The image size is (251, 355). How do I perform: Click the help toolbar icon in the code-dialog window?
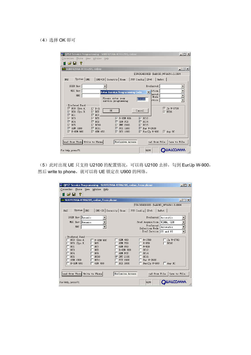(x=81, y=63)
